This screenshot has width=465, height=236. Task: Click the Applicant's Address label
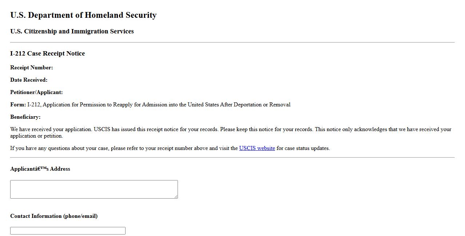[40, 169]
